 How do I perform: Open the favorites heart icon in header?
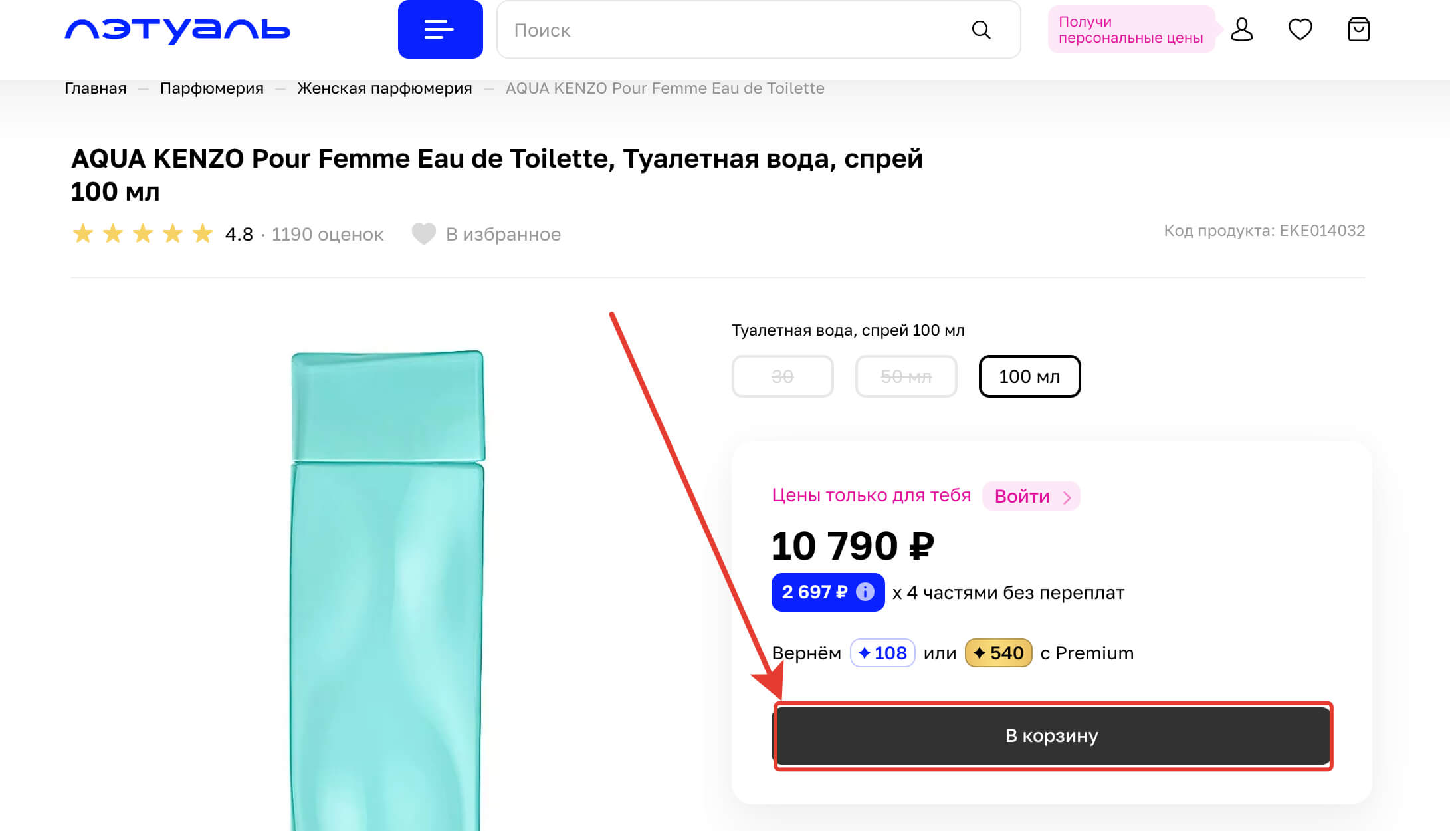(1300, 30)
